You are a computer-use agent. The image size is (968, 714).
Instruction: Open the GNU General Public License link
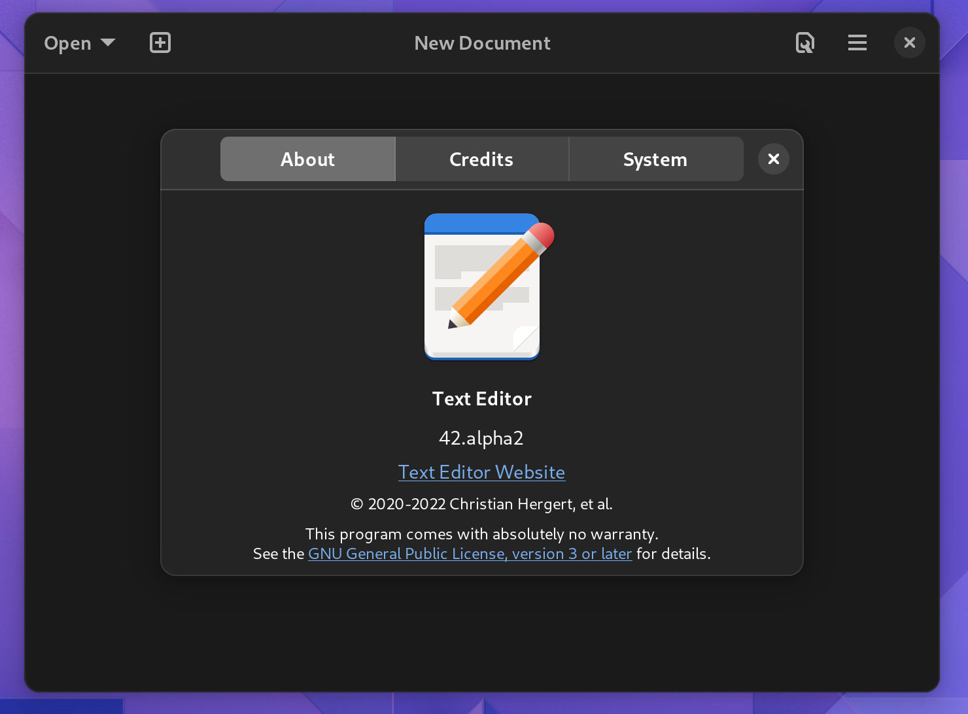(470, 553)
